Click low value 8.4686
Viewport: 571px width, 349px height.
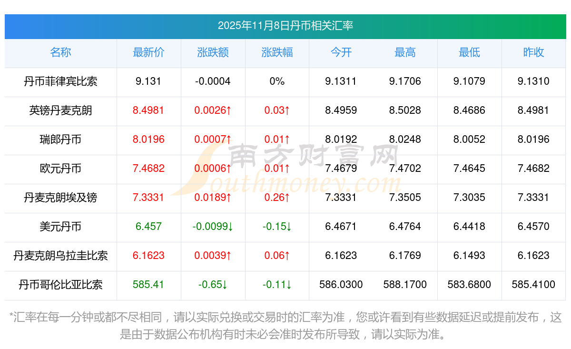(x=469, y=110)
